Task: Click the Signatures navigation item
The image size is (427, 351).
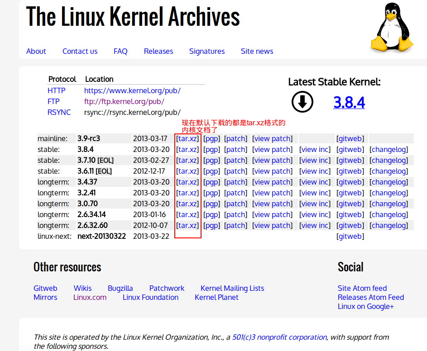Action: point(206,51)
